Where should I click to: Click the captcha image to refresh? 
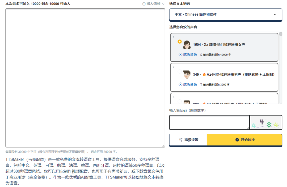coord(266,122)
